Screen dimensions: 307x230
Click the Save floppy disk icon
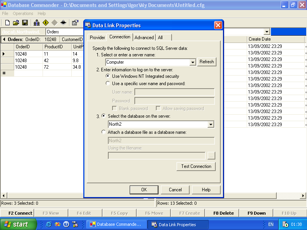click(x=25, y=23)
